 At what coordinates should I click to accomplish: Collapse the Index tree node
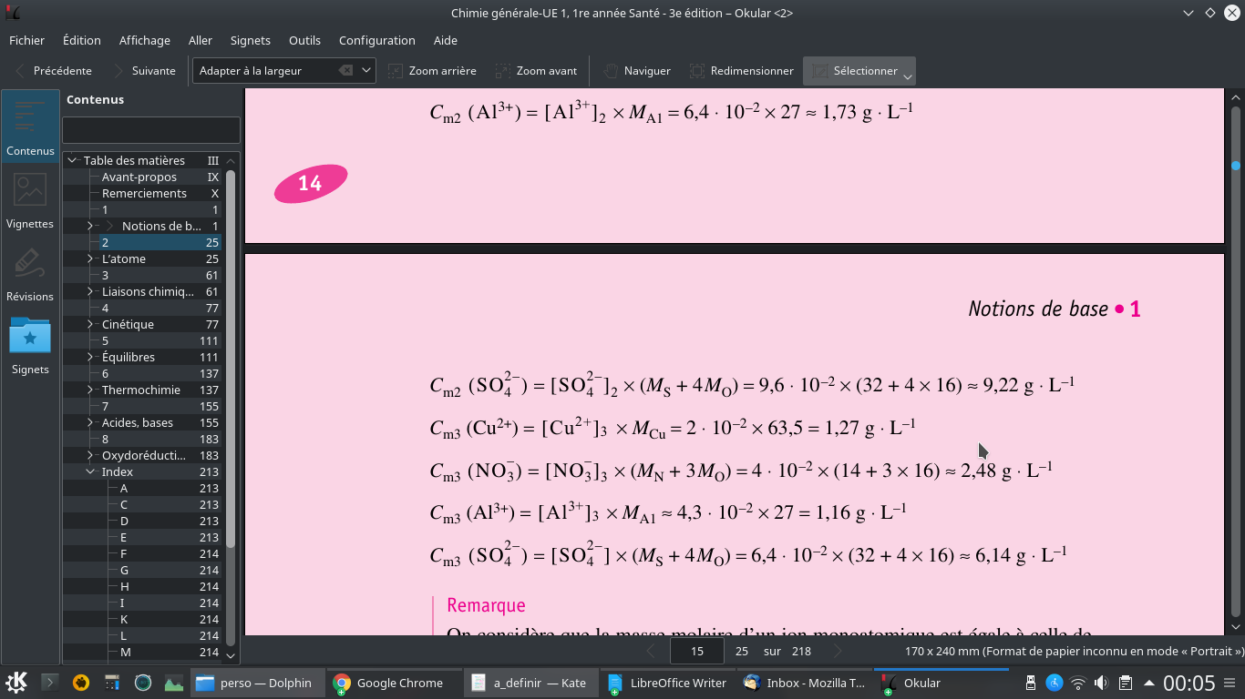[x=90, y=471]
